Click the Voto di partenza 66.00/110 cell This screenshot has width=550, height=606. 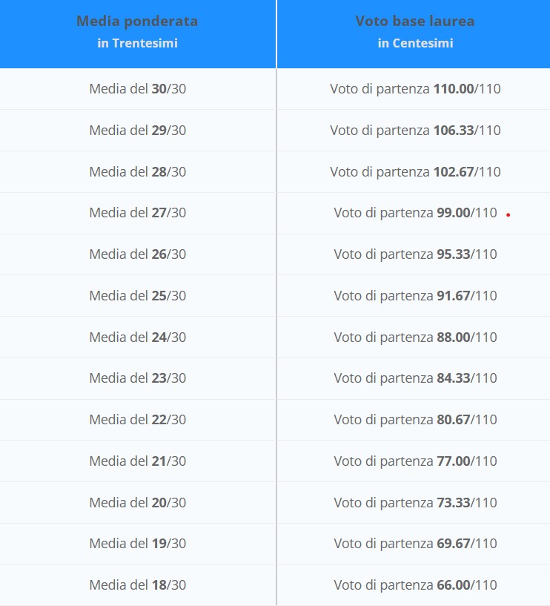click(415, 585)
